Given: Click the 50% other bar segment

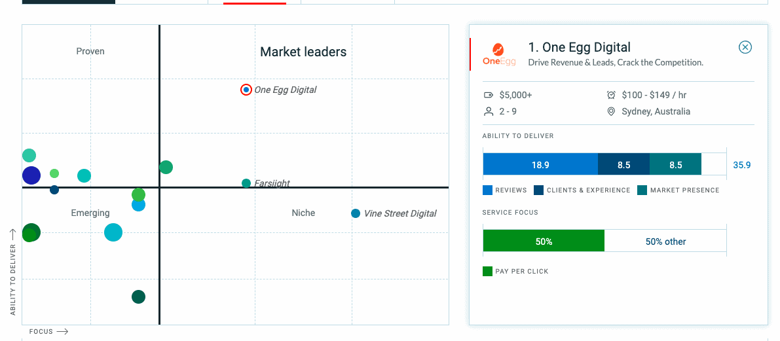Looking at the screenshot, I should pos(665,241).
